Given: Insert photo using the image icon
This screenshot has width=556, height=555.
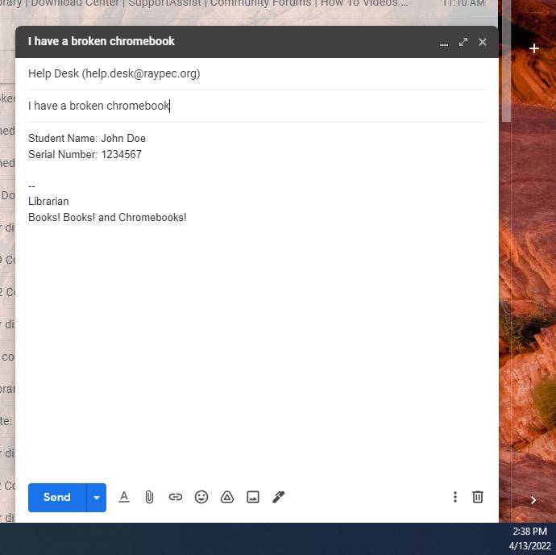Looking at the screenshot, I should (x=253, y=497).
